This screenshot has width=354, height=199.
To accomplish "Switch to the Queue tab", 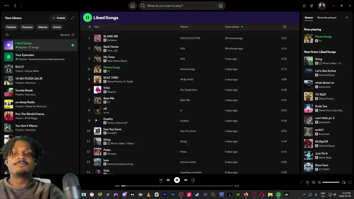I will 309,17.
